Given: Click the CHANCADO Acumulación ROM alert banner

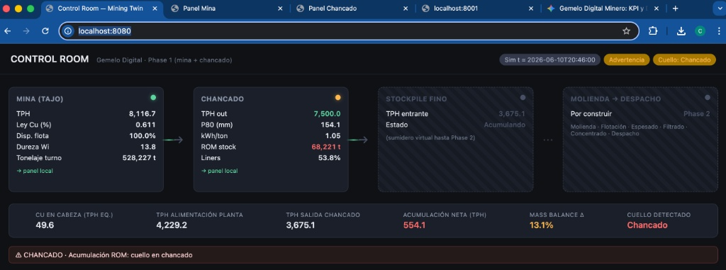Looking at the screenshot, I should pyautogui.click(x=363, y=255).
